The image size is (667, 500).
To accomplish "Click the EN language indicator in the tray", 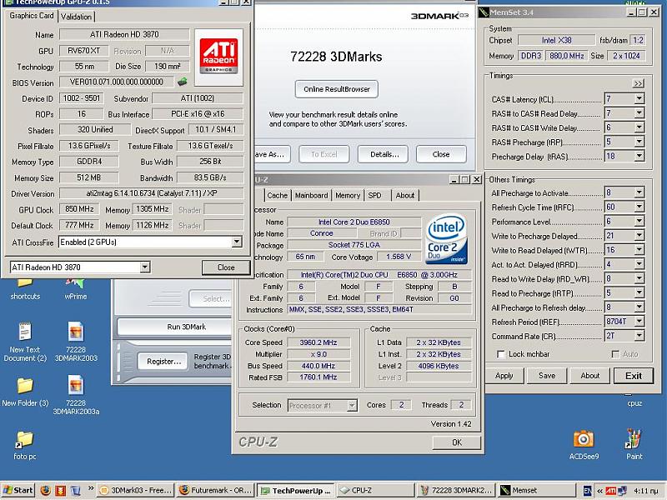I will [588, 491].
